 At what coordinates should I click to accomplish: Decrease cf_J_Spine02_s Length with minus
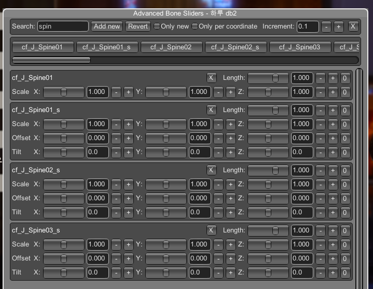point(321,170)
